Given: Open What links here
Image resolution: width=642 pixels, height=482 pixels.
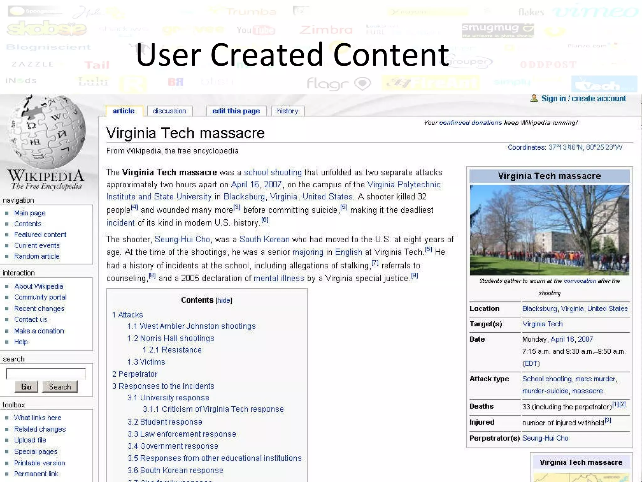Looking at the screenshot, I should (x=38, y=418).
